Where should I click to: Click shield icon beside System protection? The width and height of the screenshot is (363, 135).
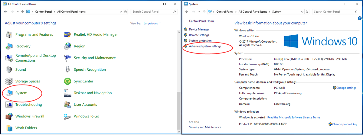(186, 40)
